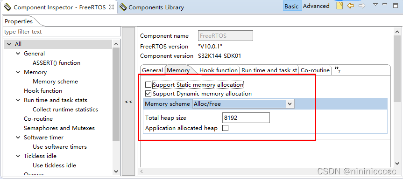Open the Hook function tab
The height and width of the screenshot is (179, 403).
click(x=219, y=70)
